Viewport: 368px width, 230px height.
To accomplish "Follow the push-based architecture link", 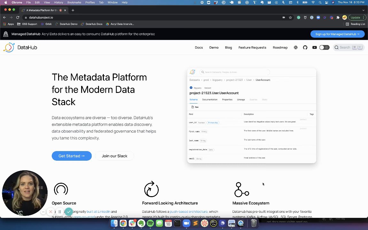I will click(x=188, y=211).
